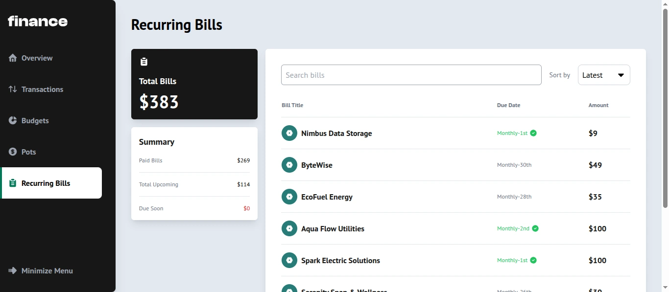Screen dimensions: 669x292
Task: Click the ByteWise avatar icon
Action: (289, 165)
